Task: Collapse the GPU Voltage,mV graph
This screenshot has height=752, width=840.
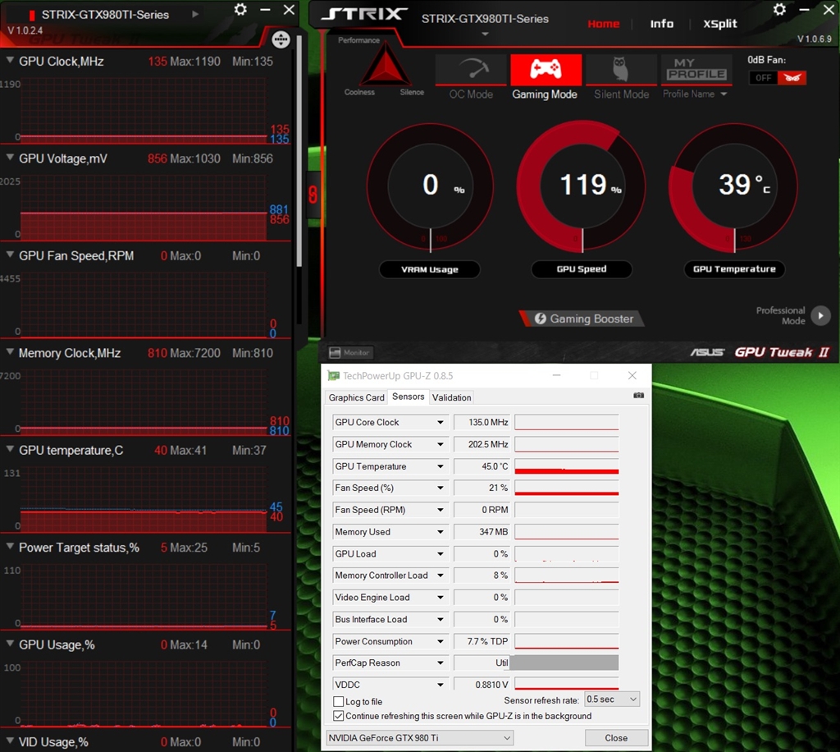Action: (10, 158)
